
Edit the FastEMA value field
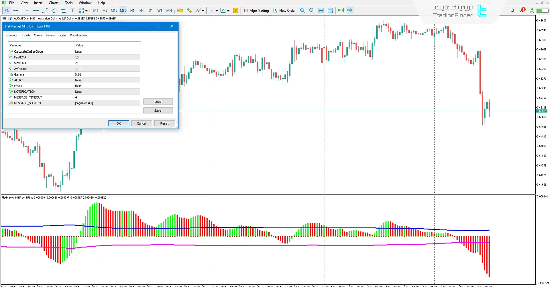pos(107,57)
